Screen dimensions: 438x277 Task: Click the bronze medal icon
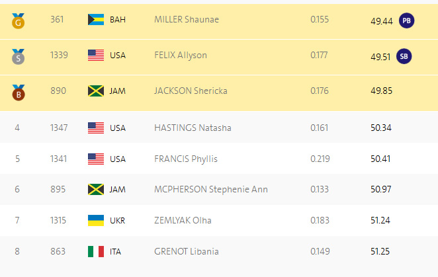coord(17,92)
